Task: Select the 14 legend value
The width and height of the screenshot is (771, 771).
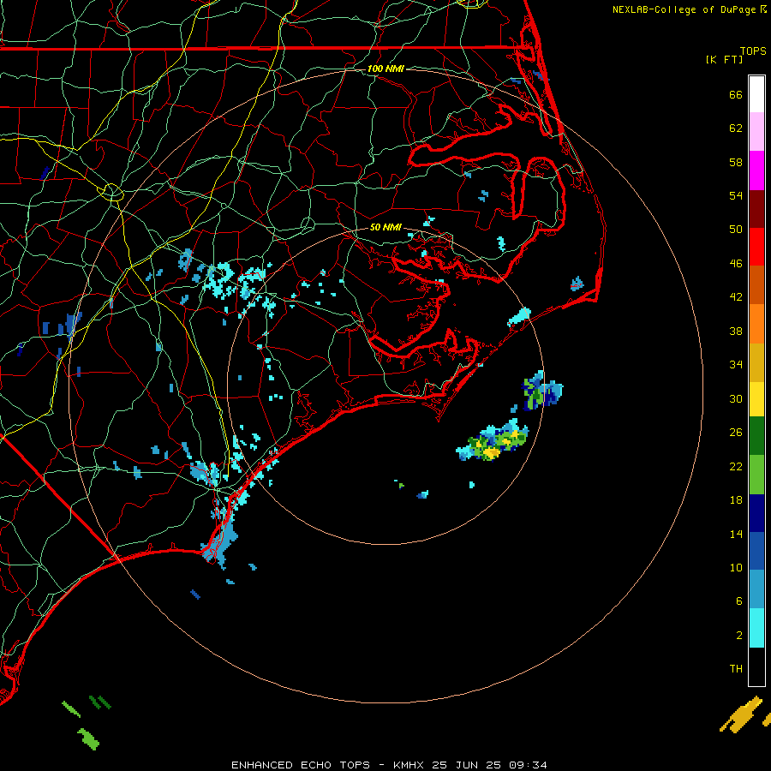Action: coord(736,534)
